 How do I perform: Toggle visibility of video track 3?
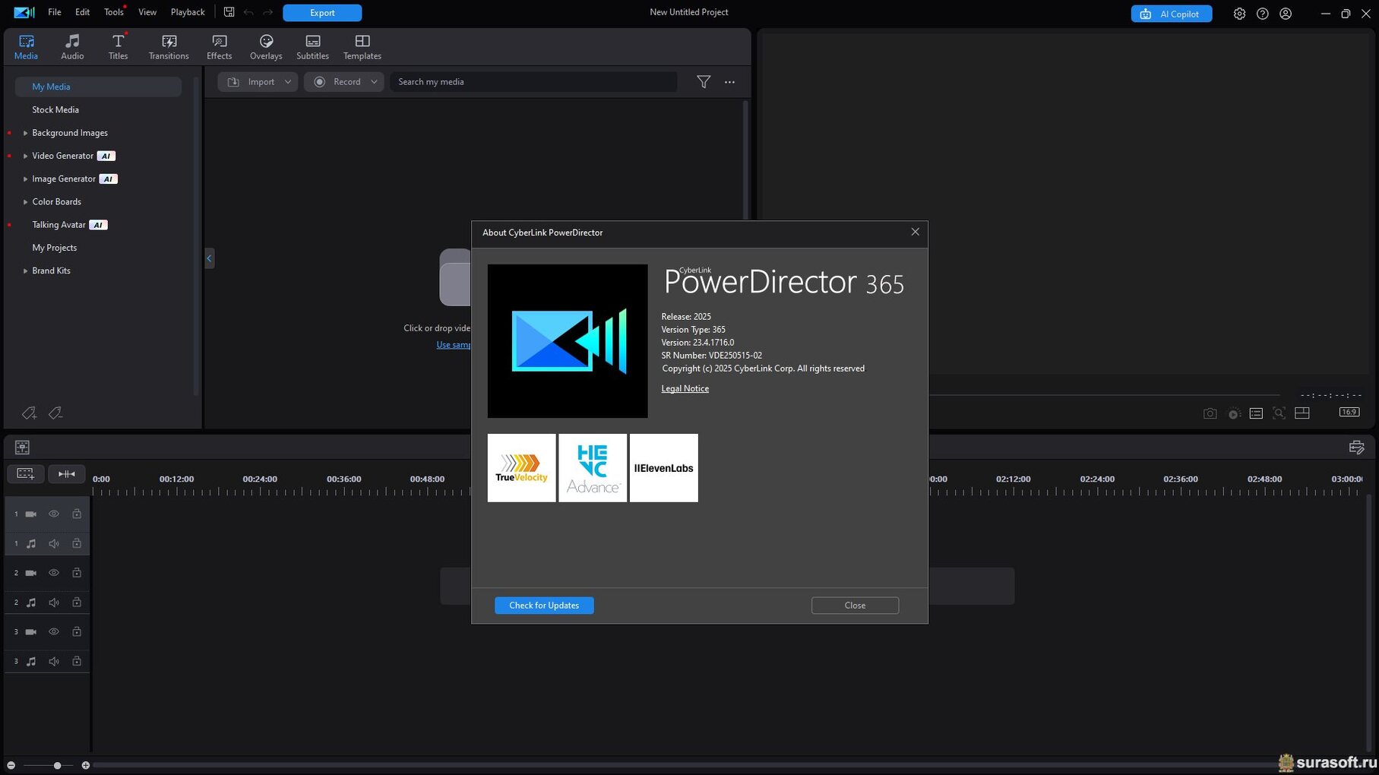pyautogui.click(x=54, y=632)
